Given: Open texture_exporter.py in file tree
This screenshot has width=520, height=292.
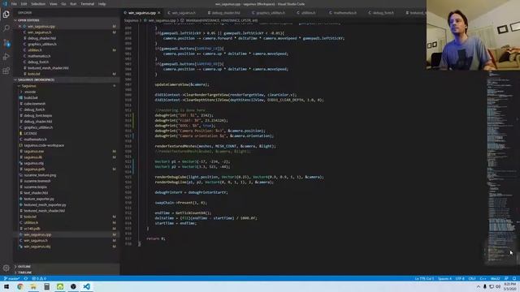Looking at the screenshot, I should click(x=39, y=199).
